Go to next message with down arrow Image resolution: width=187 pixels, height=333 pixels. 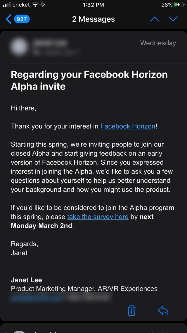click(173, 19)
